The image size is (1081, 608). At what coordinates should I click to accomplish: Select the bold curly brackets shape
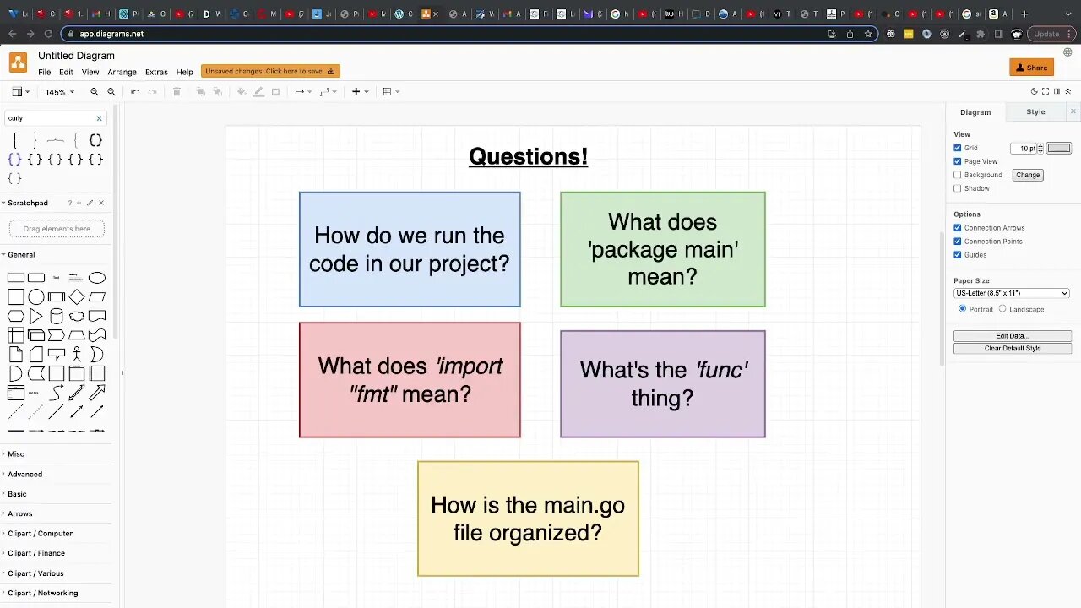[x=95, y=140]
